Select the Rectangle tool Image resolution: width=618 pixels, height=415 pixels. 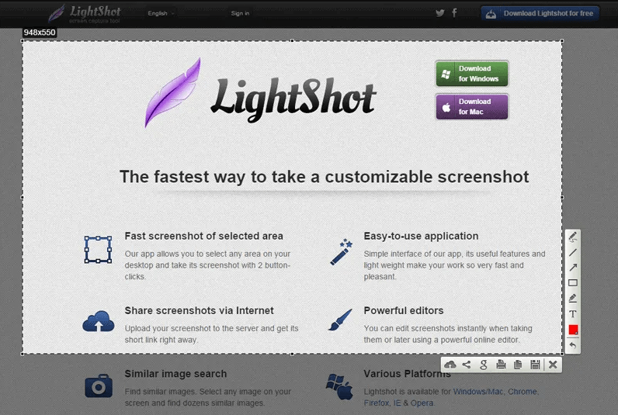tap(573, 283)
